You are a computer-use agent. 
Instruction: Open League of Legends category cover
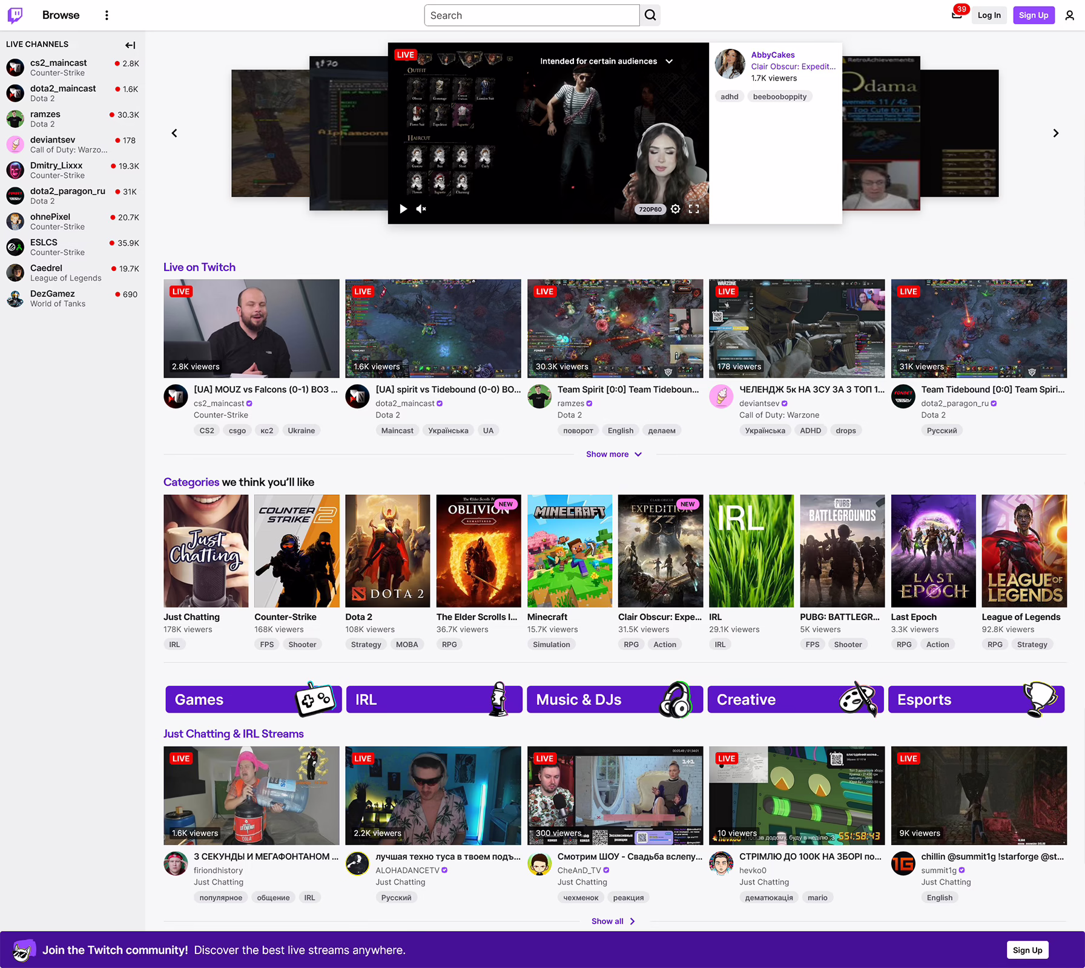(1024, 551)
